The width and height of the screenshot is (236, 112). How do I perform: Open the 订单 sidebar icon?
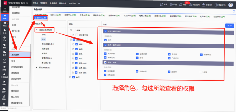coord(5,39)
